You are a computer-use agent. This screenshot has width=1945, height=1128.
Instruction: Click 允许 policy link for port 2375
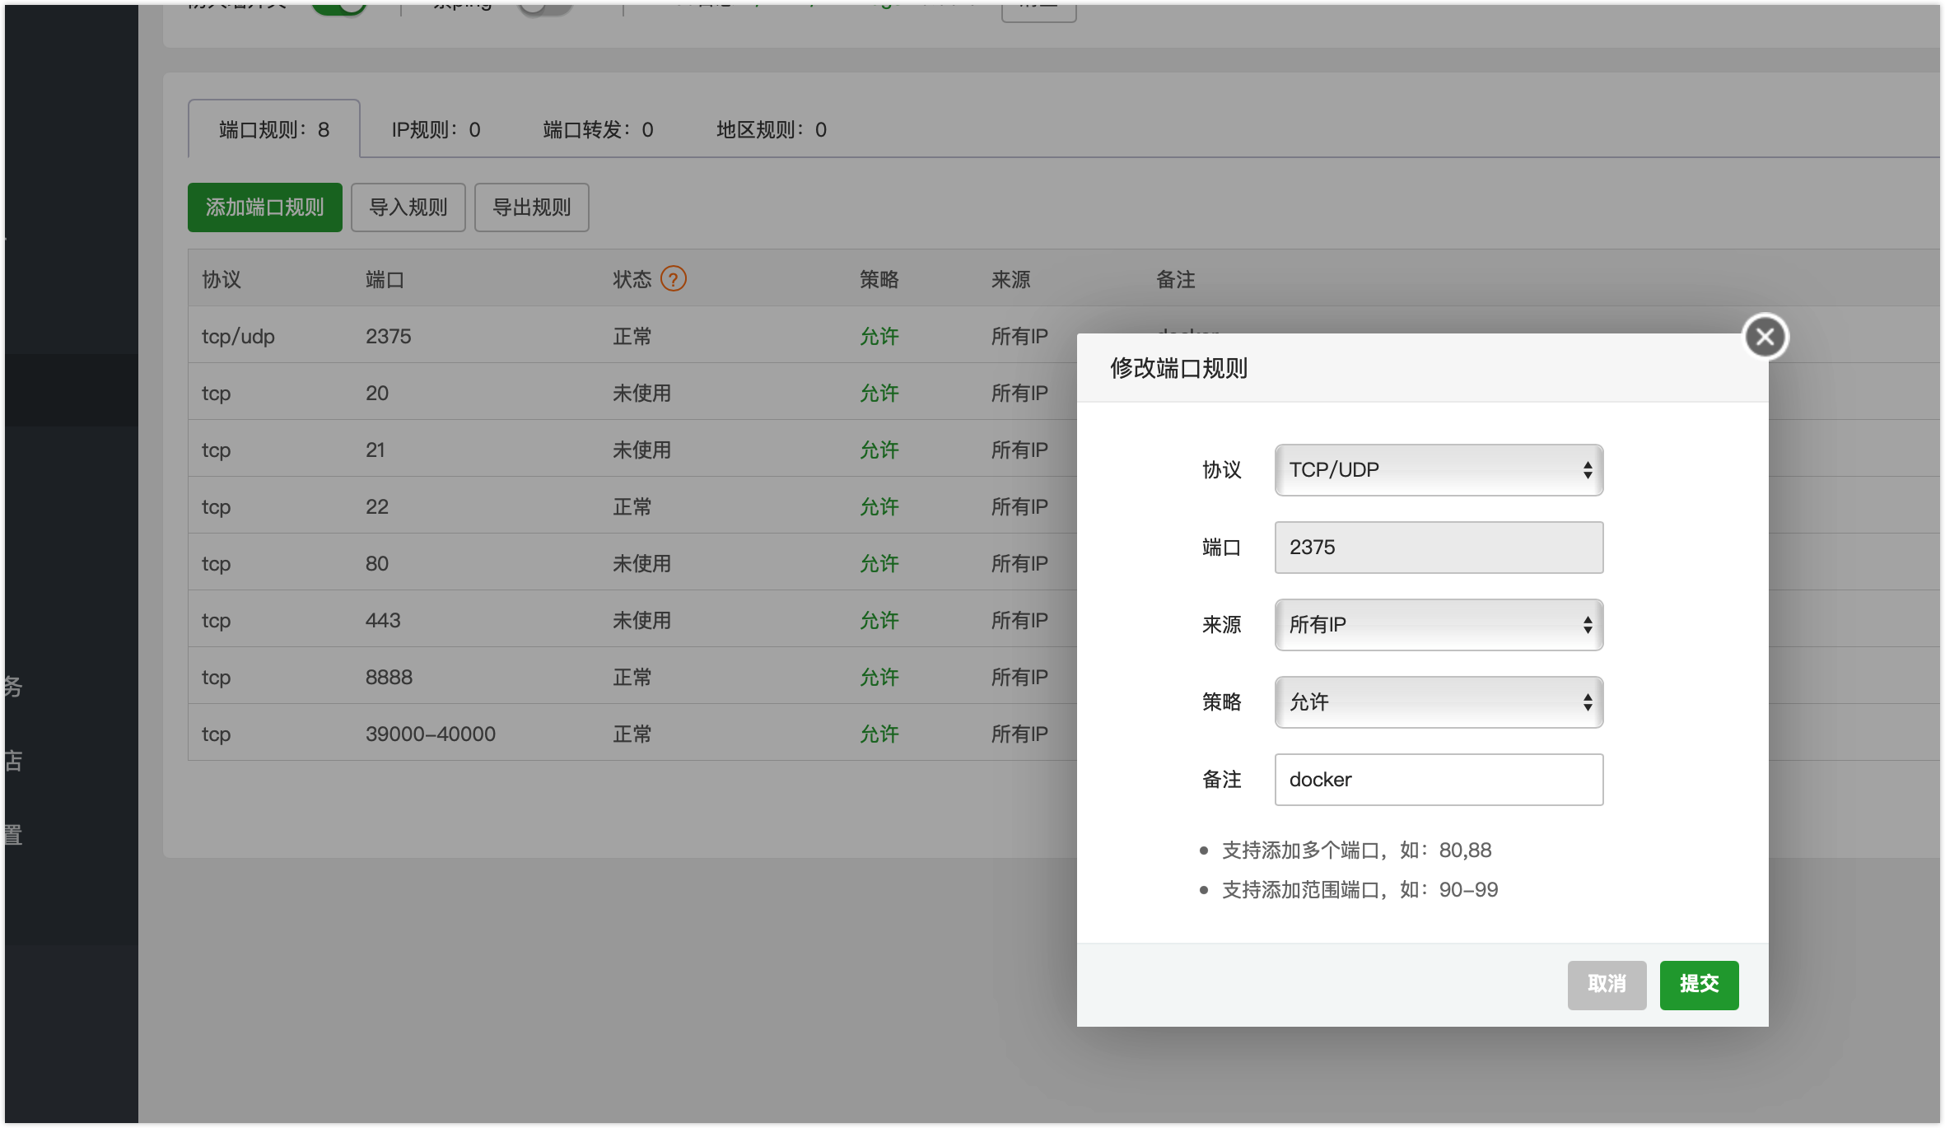[x=879, y=337]
